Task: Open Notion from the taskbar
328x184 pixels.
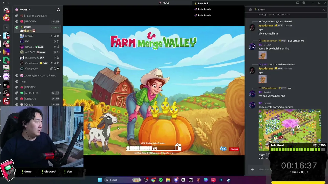Action: (191, 180)
